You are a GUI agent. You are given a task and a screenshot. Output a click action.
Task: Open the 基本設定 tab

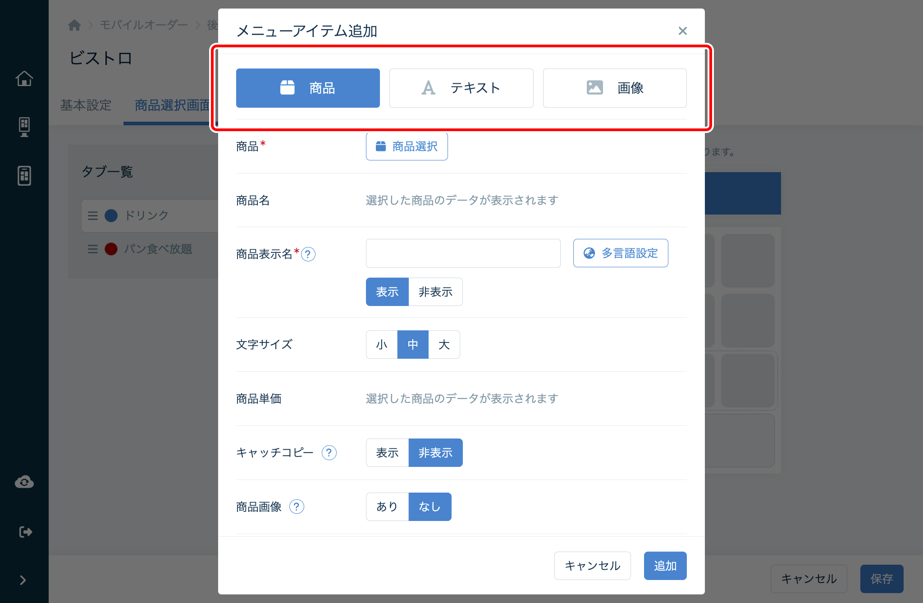[86, 105]
